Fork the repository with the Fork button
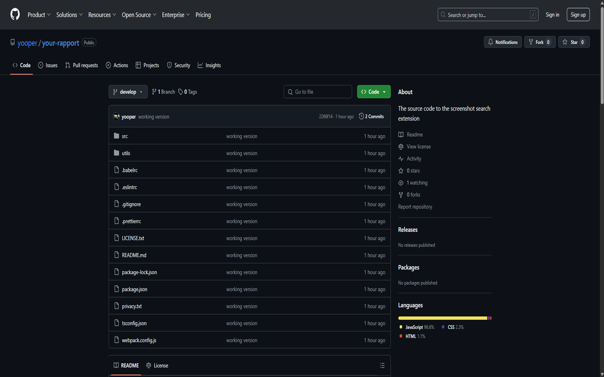This screenshot has width=604, height=377. (540, 42)
